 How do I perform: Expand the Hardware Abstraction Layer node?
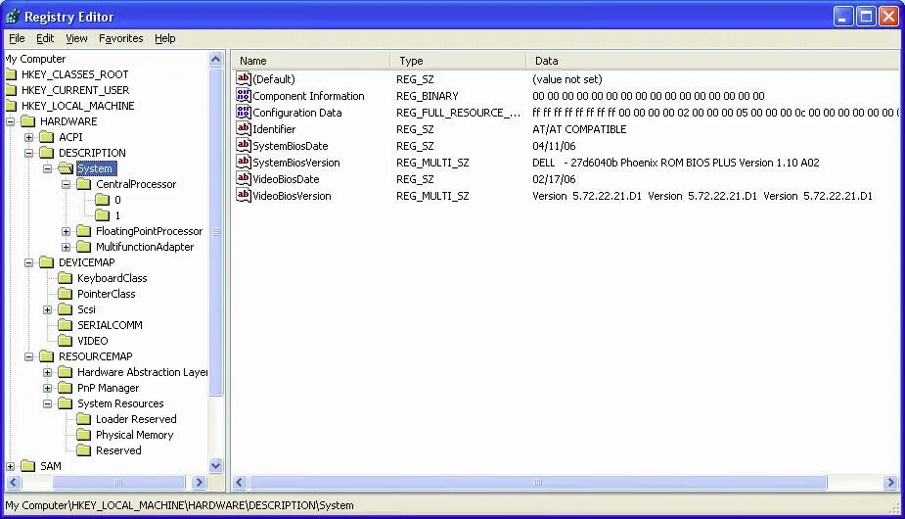click(x=47, y=372)
